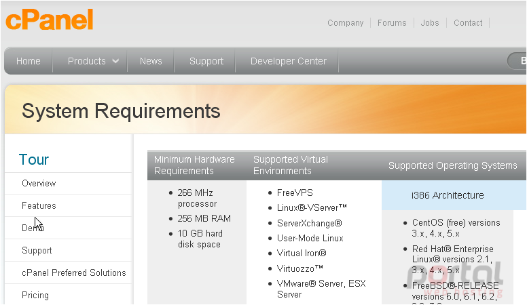Click the ServerXchange list entry
Viewport: 527px width, 305px height.
[x=309, y=223]
